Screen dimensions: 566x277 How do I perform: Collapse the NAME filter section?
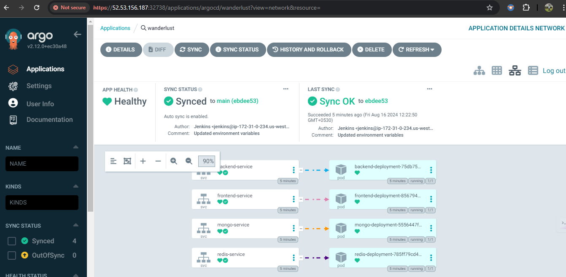75,147
